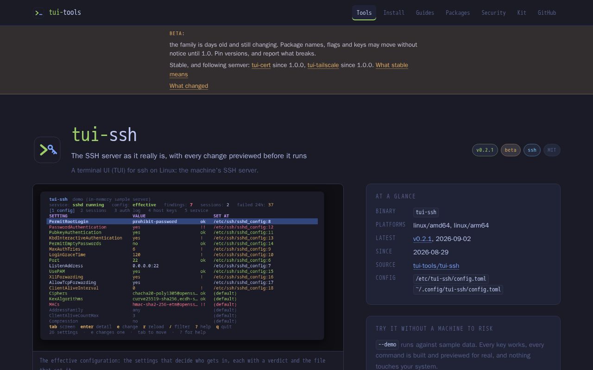Open the 'What changed' link

189,86
